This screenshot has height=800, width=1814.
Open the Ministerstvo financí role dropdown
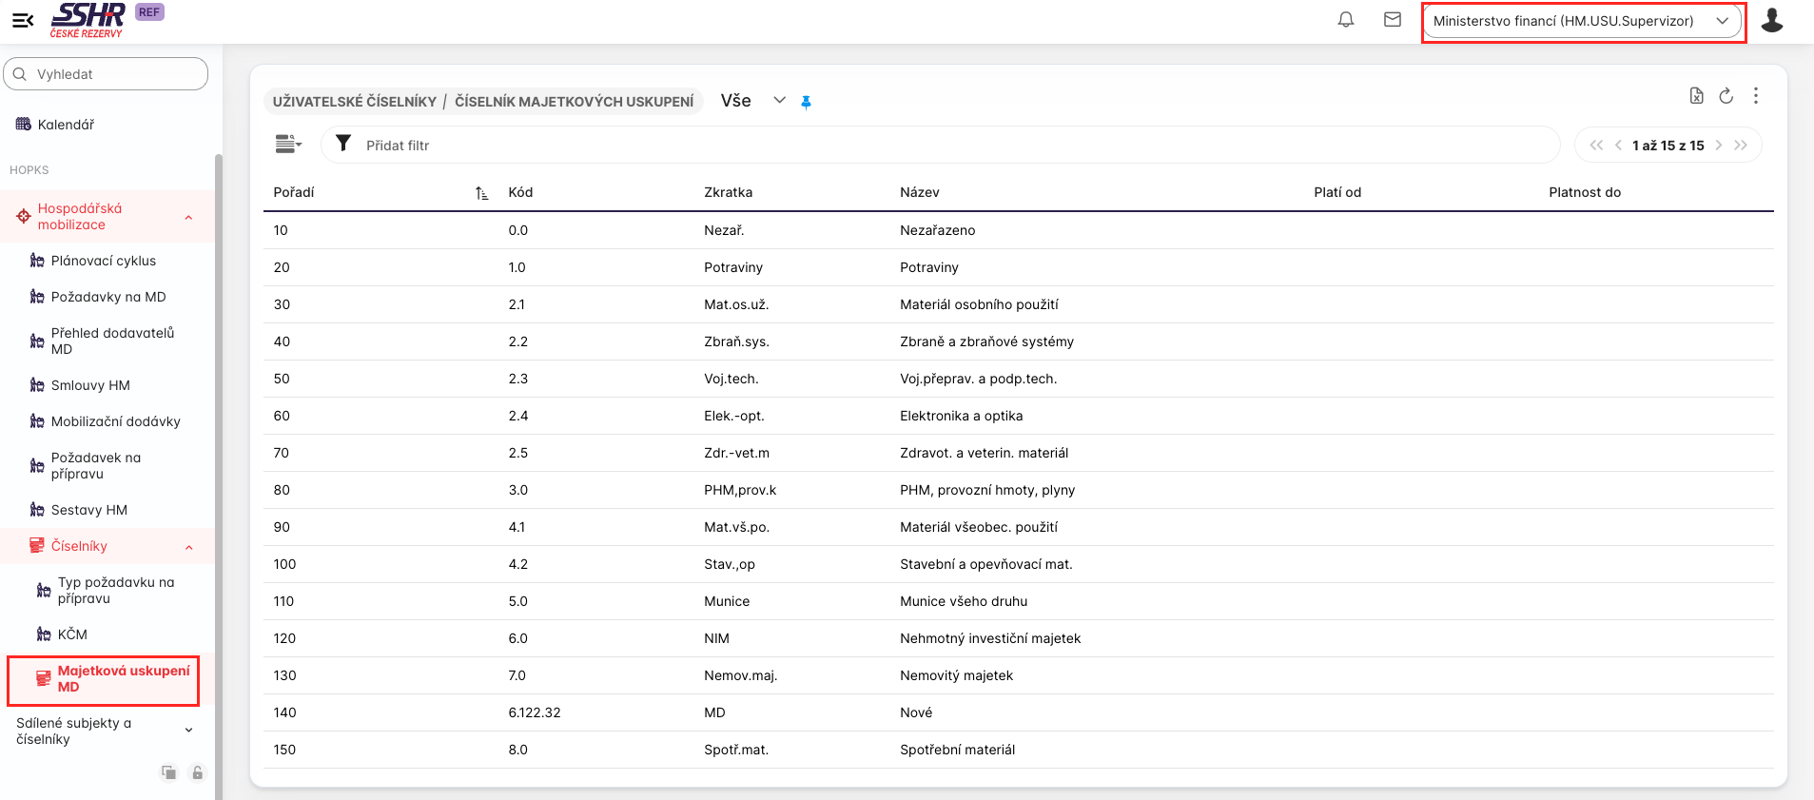[x=1582, y=21]
